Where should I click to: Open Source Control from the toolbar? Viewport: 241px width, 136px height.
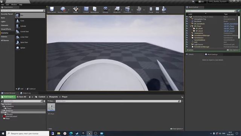[x=63, y=10]
